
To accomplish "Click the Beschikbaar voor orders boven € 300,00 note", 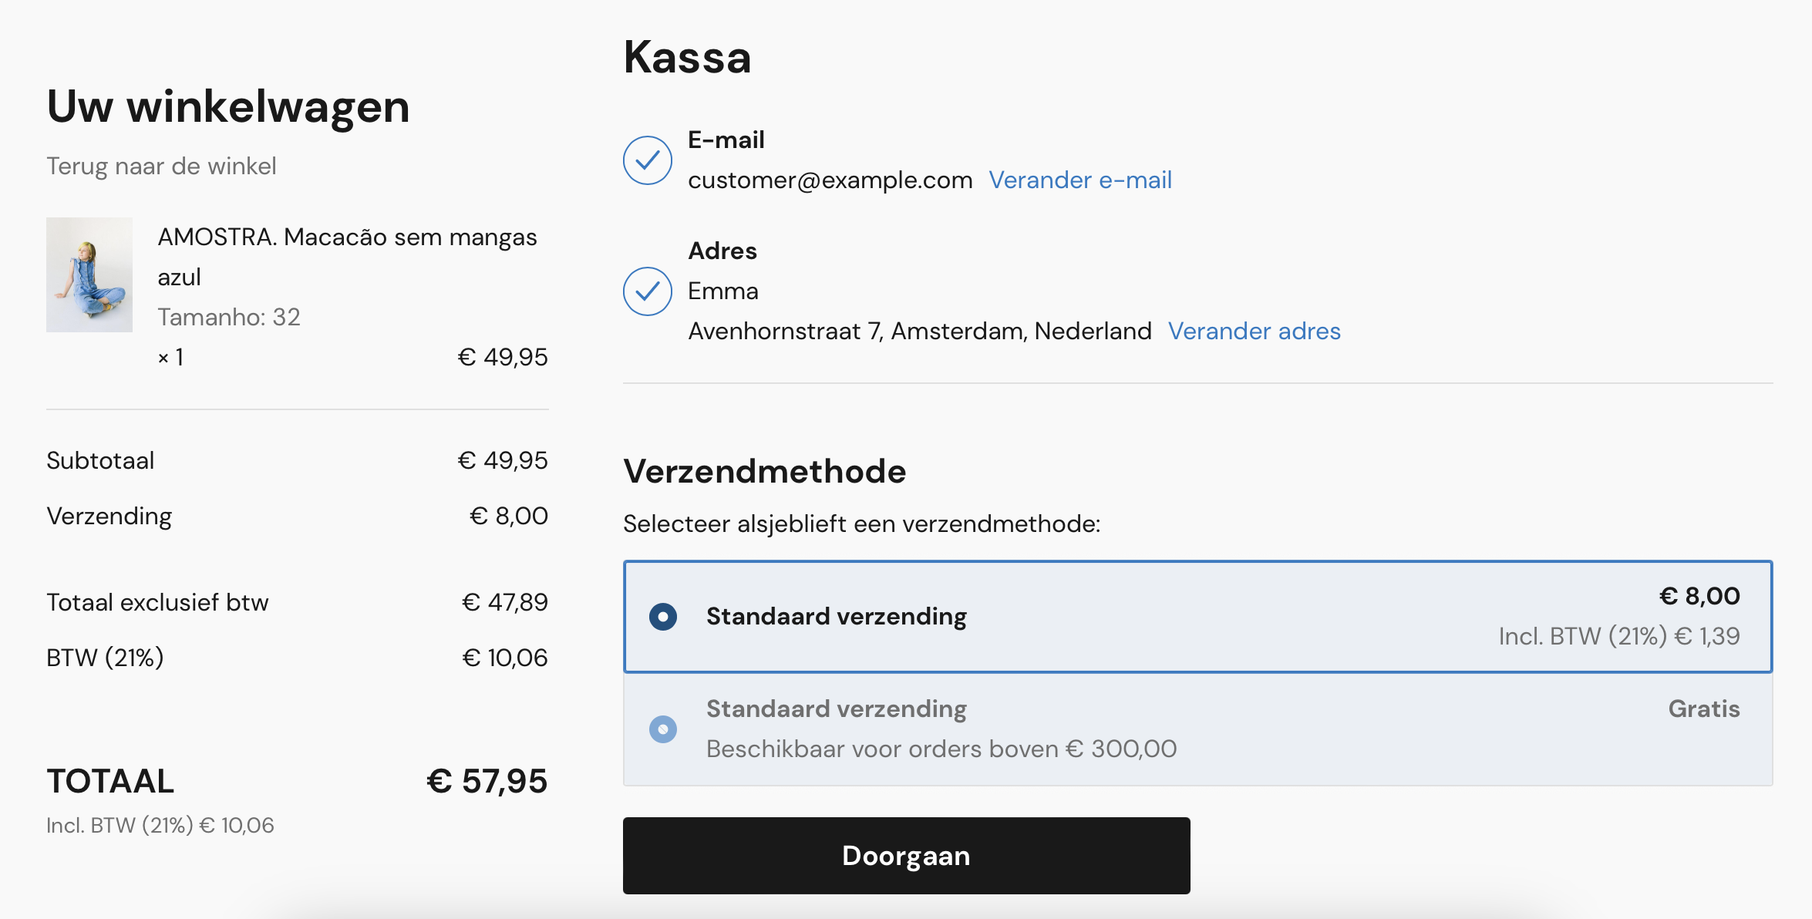I will click(941, 749).
